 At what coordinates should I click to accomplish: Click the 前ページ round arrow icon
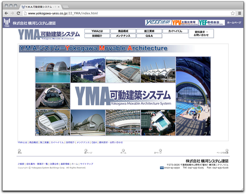pos(86,150)
